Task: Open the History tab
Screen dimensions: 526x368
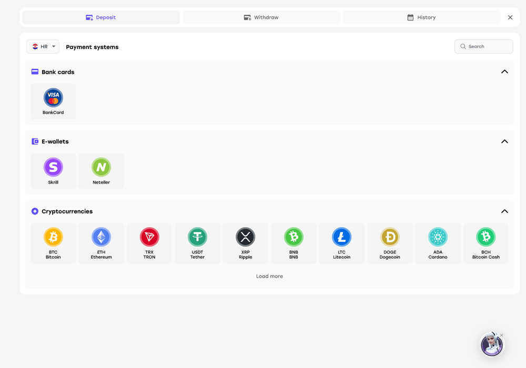Action: [x=422, y=17]
